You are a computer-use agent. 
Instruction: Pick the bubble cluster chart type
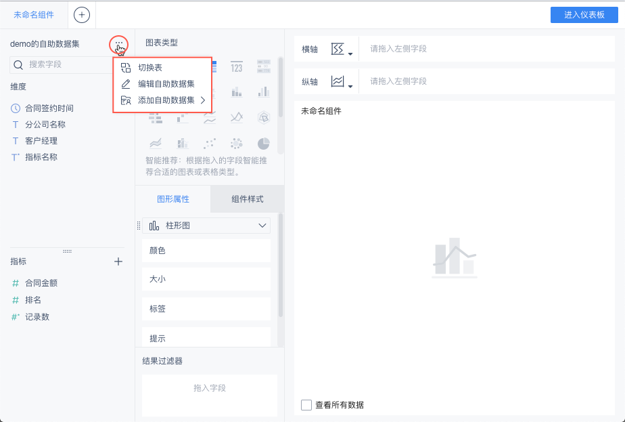pyautogui.click(x=237, y=143)
